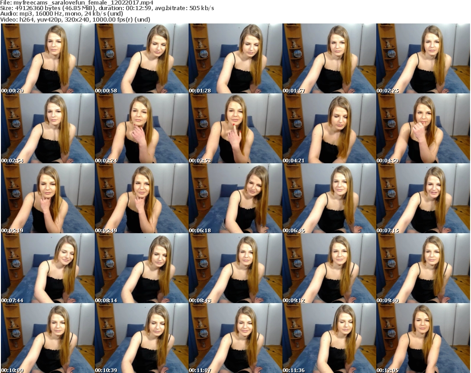Select the thumbnail timestamped 00:09:40
Image resolution: width=471 pixels, height=373 pixels.
pos(423,268)
